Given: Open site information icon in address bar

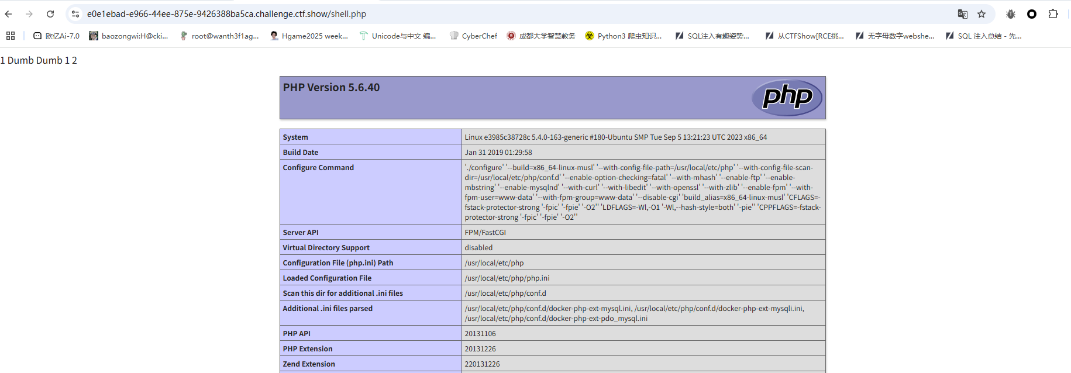Looking at the screenshot, I should tap(75, 14).
